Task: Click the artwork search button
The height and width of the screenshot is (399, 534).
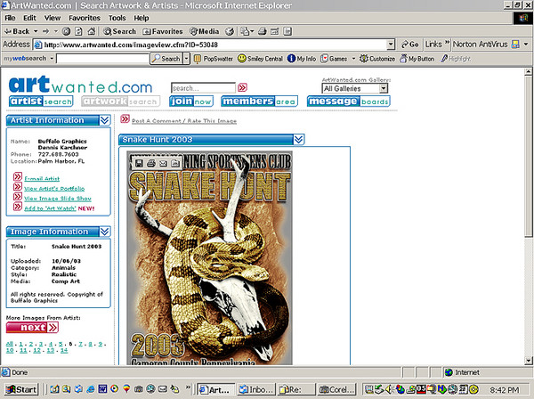Action: click(x=120, y=102)
